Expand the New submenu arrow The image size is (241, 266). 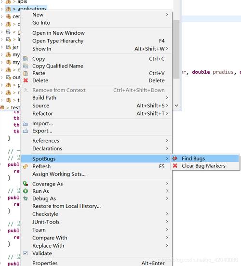[167, 14]
